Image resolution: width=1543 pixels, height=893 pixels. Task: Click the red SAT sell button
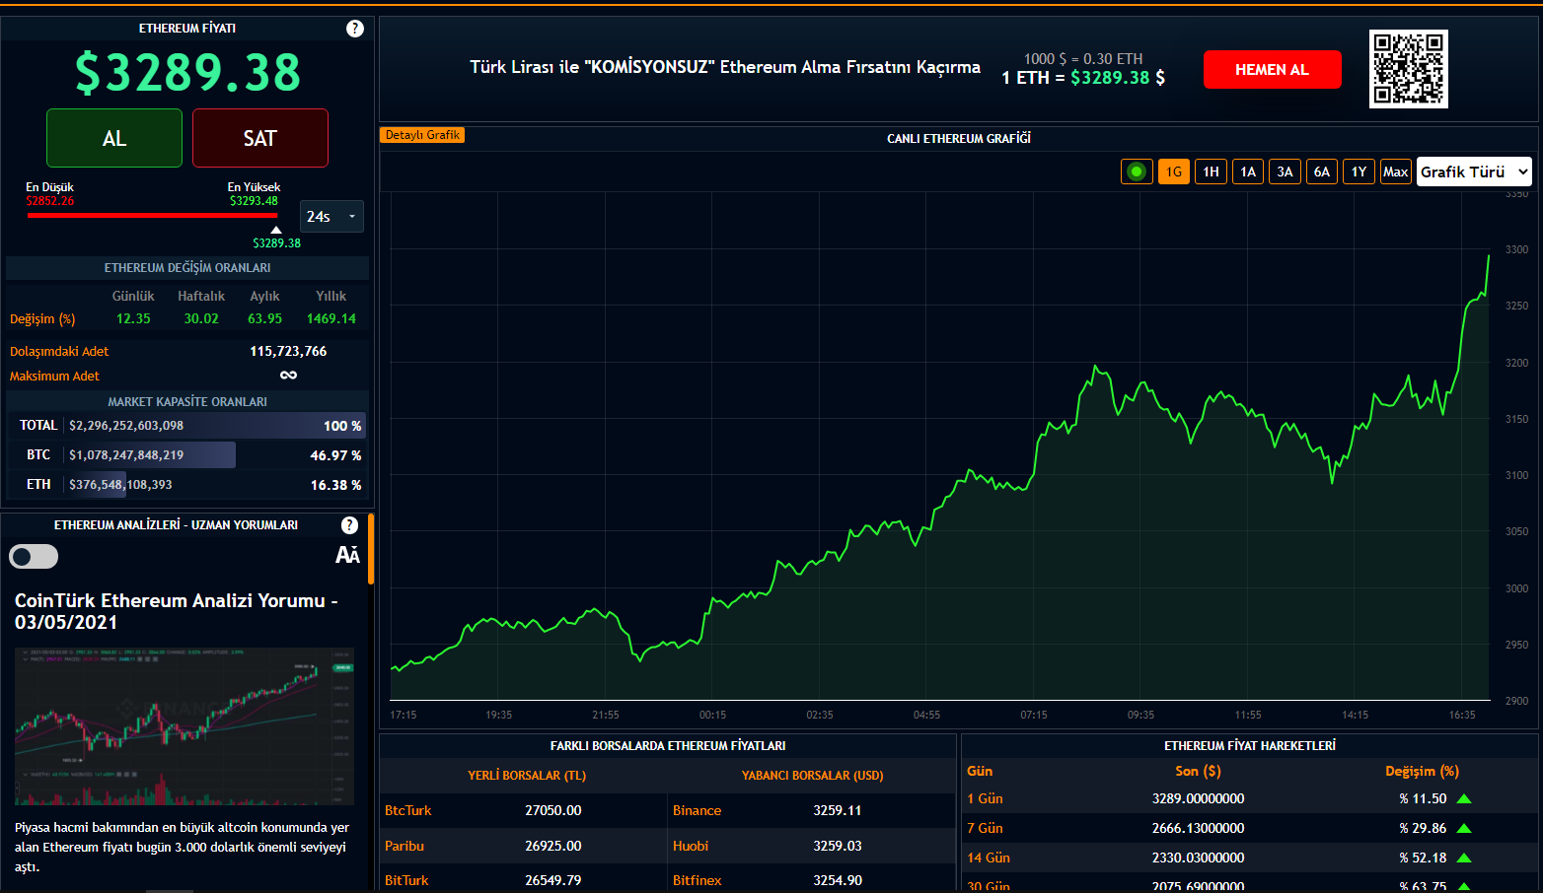click(260, 138)
